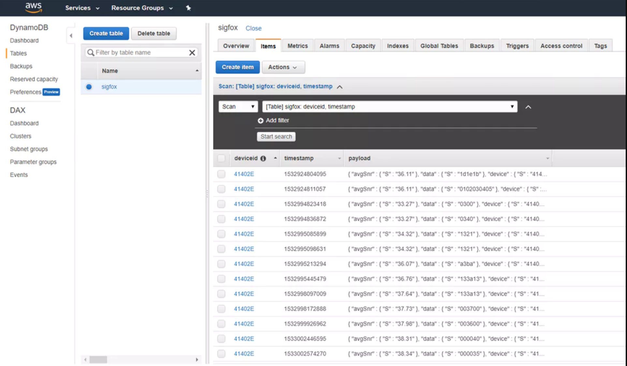Switch to the Tags tab
The height and width of the screenshot is (366, 627).
coord(600,46)
